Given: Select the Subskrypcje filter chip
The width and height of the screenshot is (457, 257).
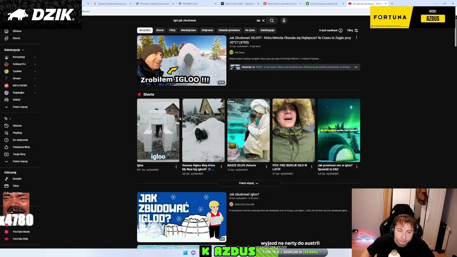Looking at the screenshot, I should tap(267, 30).
